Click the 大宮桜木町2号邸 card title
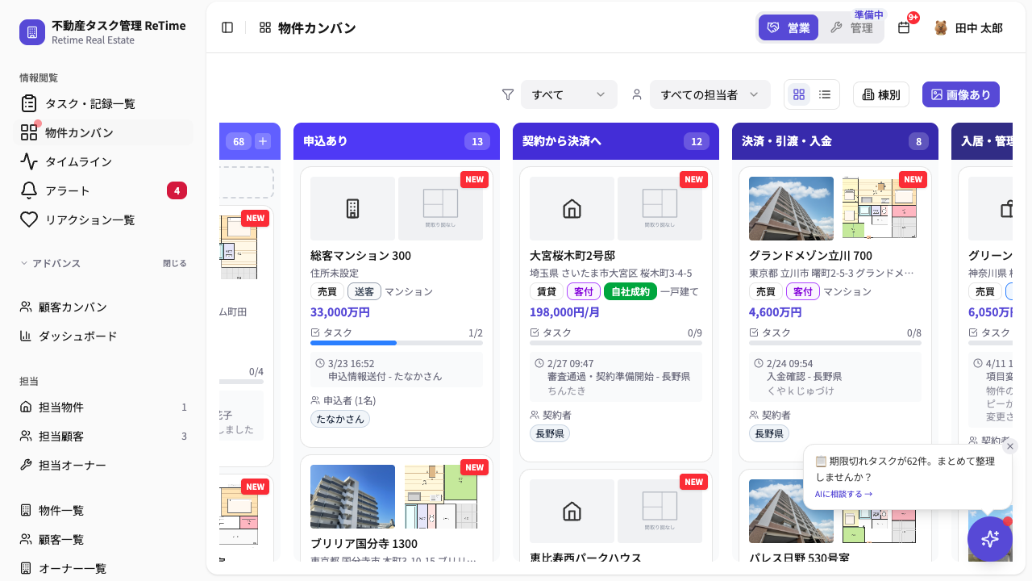The width and height of the screenshot is (1032, 581). pyautogui.click(x=572, y=256)
